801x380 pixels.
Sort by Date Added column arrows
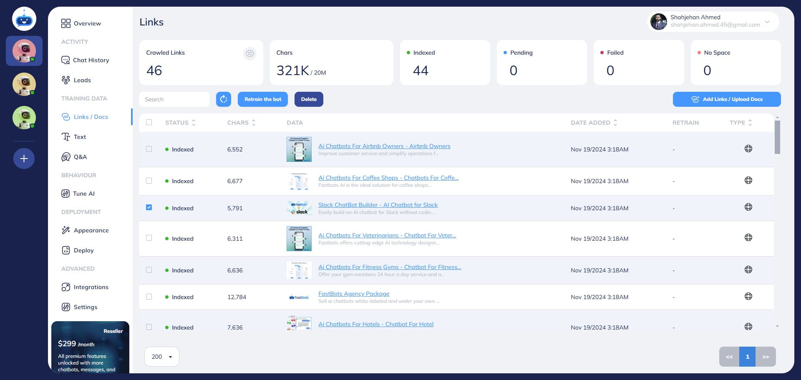pyautogui.click(x=615, y=123)
